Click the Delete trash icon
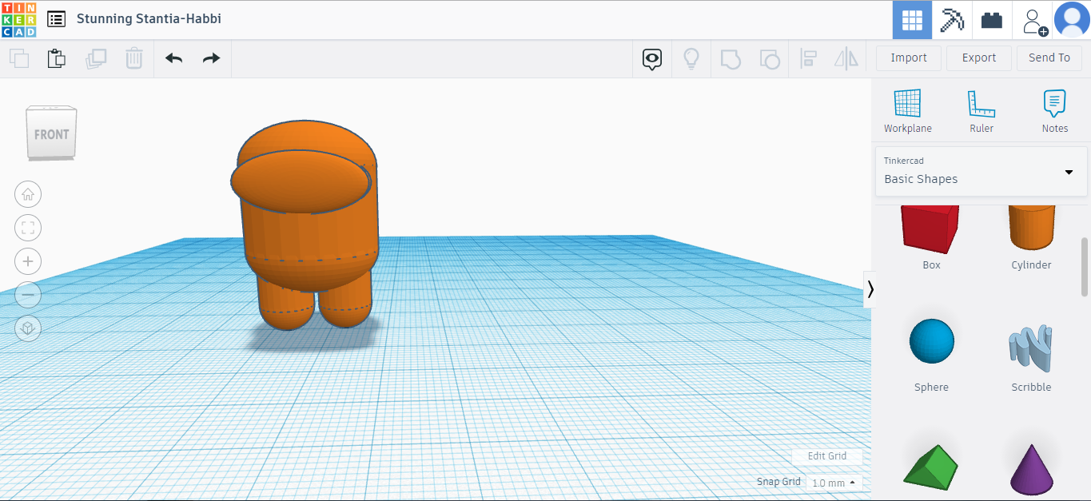The width and height of the screenshot is (1091, 501). coord(134,58)
